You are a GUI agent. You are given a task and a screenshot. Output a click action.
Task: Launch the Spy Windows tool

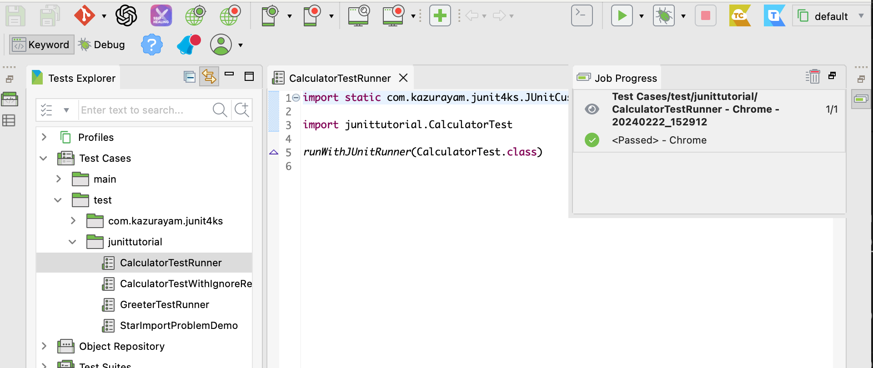tap(359, 16)
